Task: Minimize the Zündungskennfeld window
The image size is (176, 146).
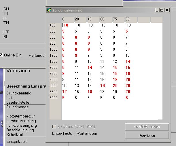Action: coord(157,10)
